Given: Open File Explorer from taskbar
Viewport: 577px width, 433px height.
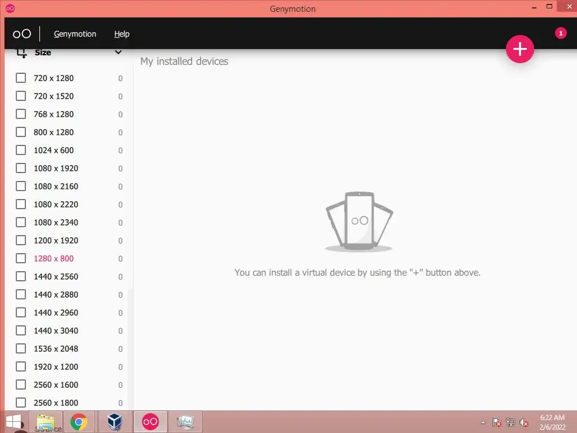Looking at the screenshot, I should [46, 422].
